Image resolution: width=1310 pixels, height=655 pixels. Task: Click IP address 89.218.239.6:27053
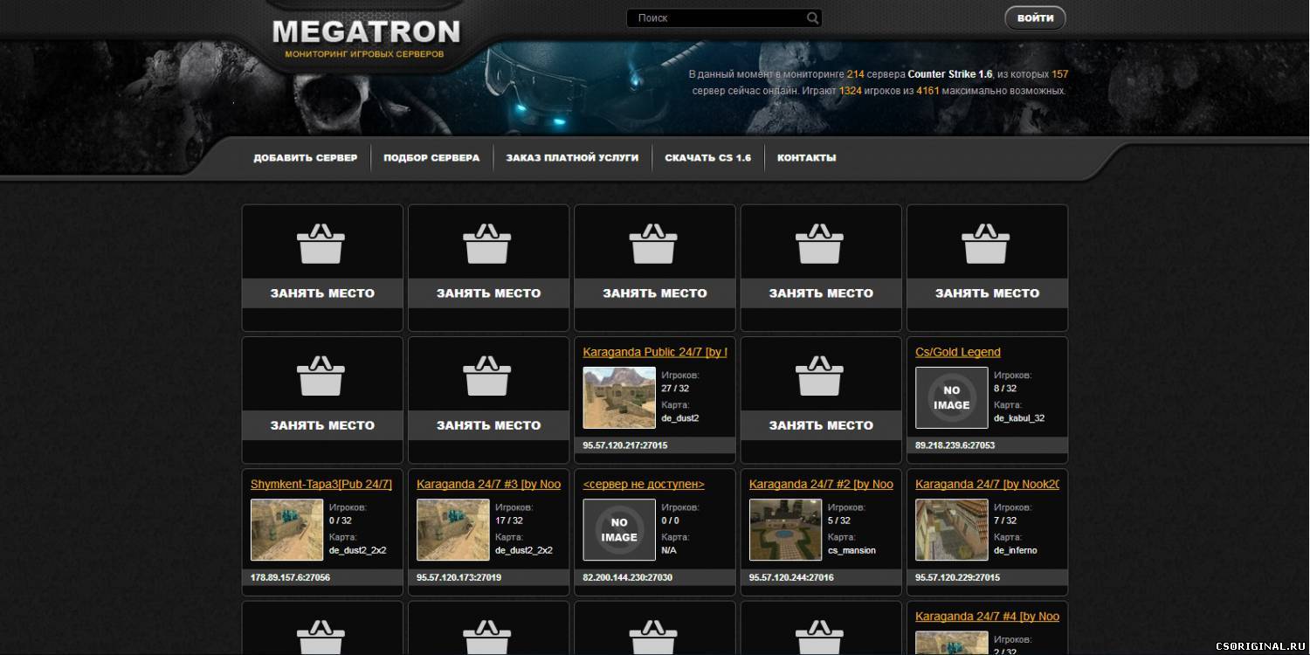(x=955, y=445)
